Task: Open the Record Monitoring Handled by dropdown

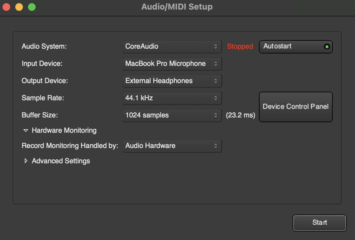Action: pos(172,146)
